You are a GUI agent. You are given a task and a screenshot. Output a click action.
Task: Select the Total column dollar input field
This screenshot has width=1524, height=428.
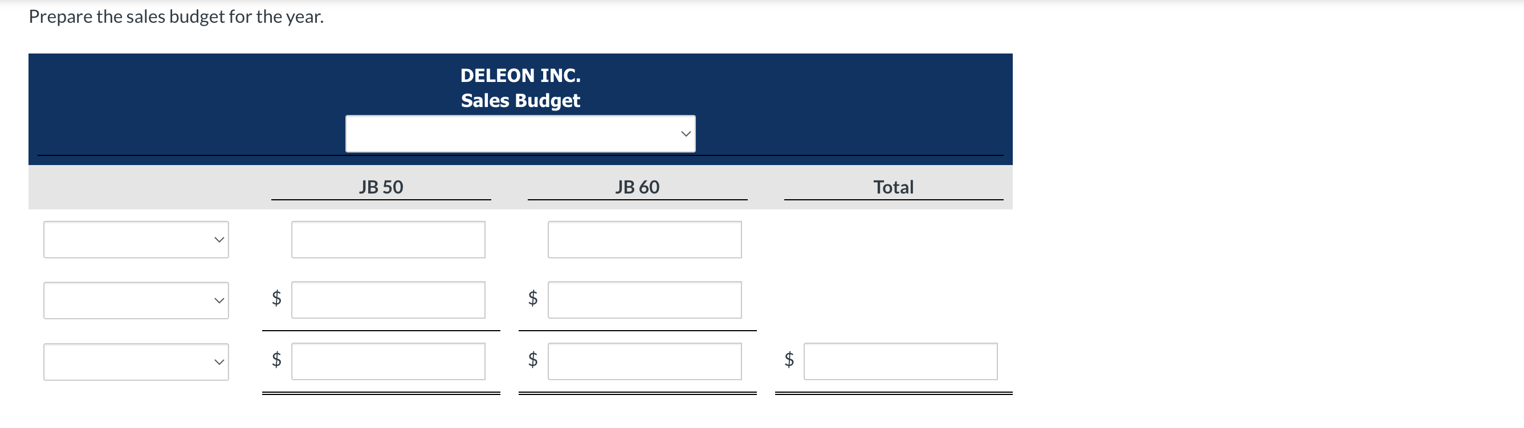click(x=900, y=362)
